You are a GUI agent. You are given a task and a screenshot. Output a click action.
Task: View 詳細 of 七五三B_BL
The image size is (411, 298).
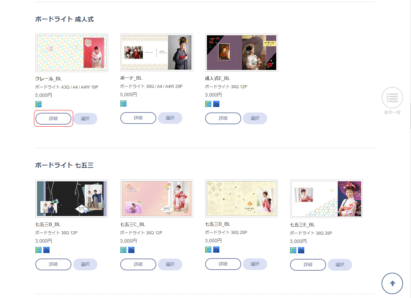53,264
